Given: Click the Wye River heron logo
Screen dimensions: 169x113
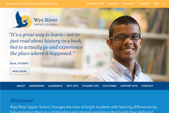Looking at the screenshot, I should coord(35,19).
